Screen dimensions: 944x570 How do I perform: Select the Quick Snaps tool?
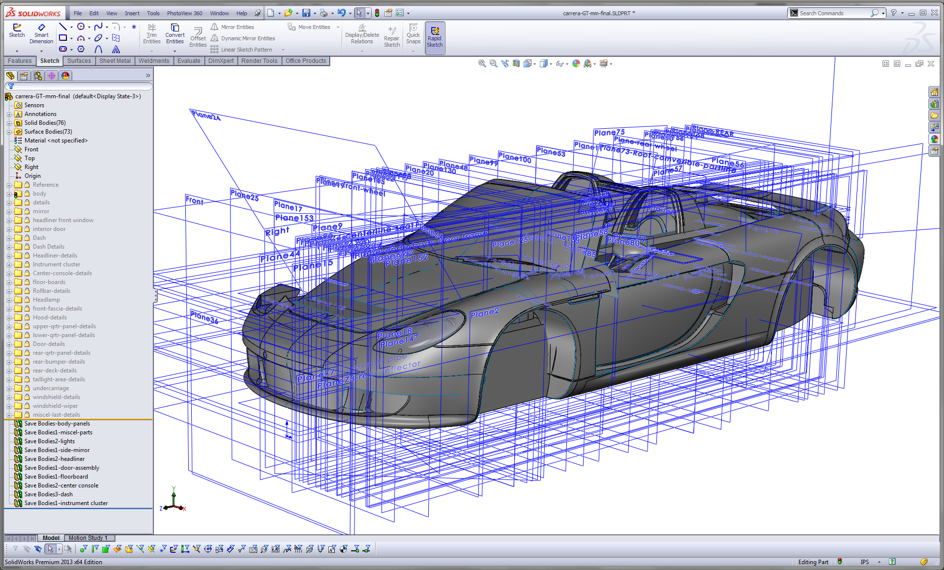click(x=413, y=36)
